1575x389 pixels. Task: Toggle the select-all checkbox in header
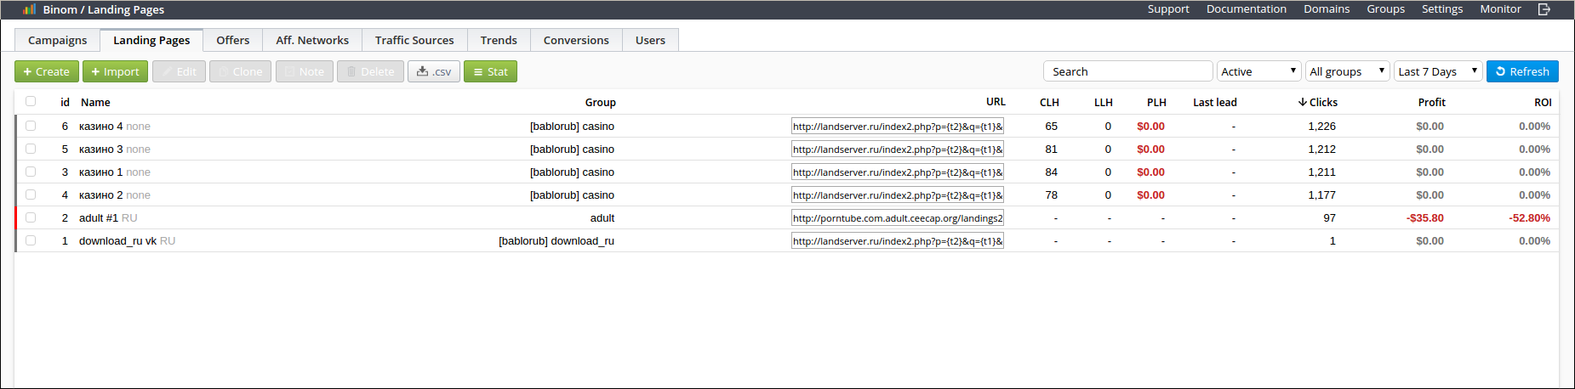pos(31,101)
